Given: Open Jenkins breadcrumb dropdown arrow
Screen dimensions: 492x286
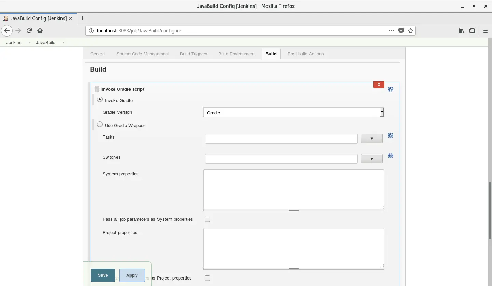Looking at the screenshot, I should [29, 43].
